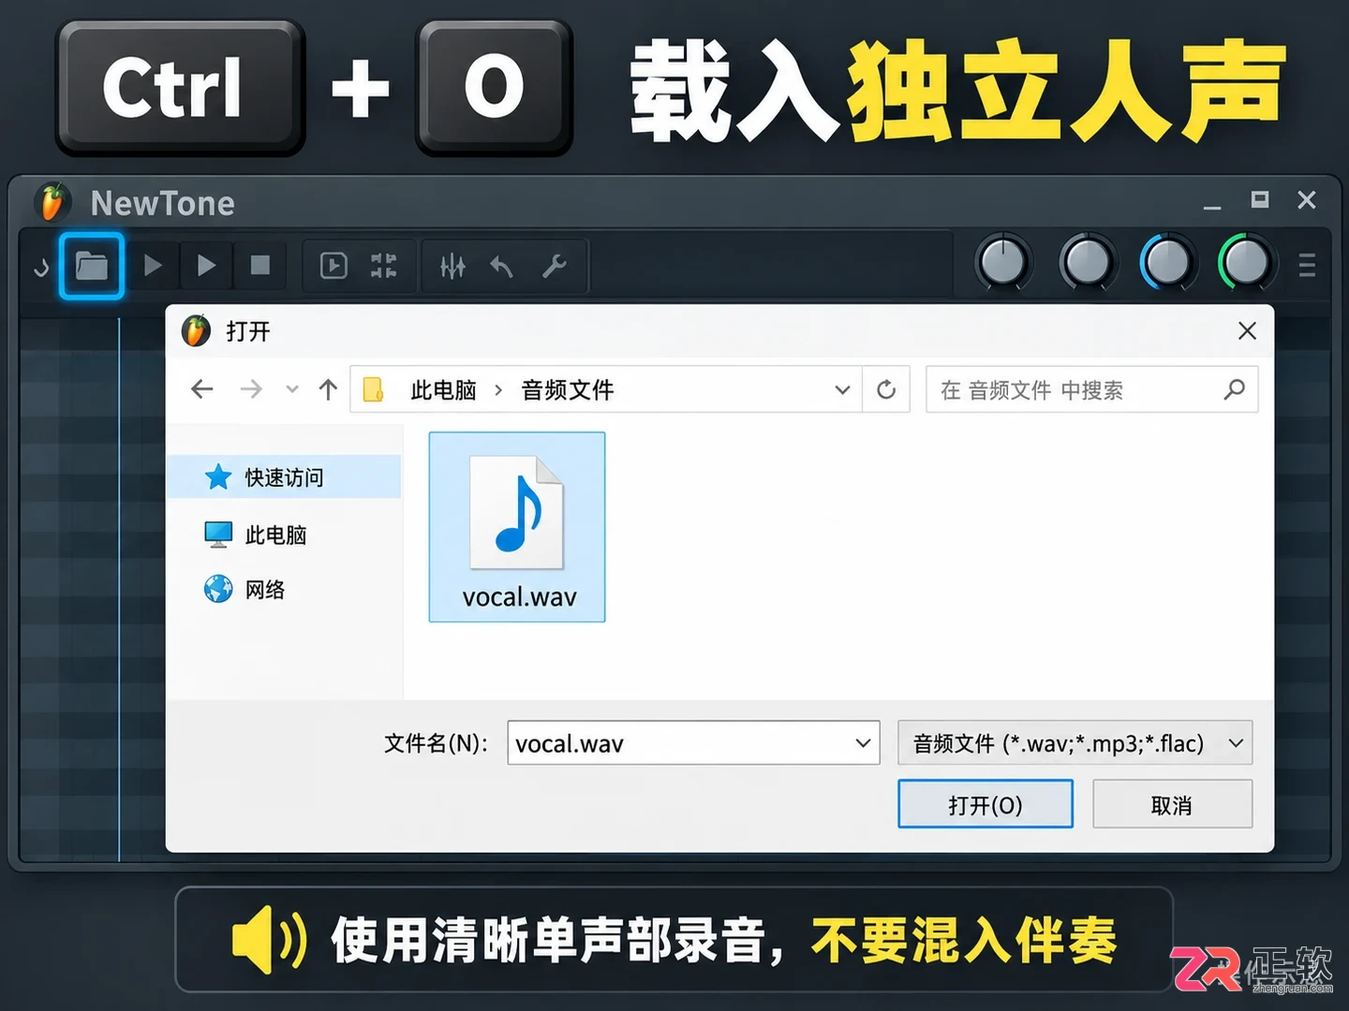Close the 打开 dialog with X
1349x1011 pixels.
pos(1247,330)
